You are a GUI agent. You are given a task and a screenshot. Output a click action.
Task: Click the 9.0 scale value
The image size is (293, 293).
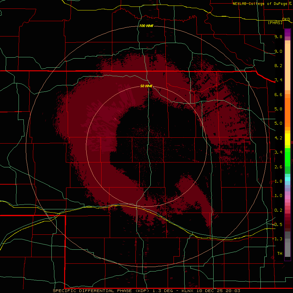point(278,51)
